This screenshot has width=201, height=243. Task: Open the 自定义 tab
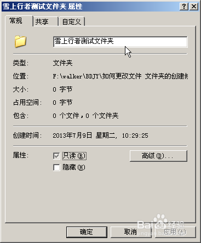coord(72,22)
